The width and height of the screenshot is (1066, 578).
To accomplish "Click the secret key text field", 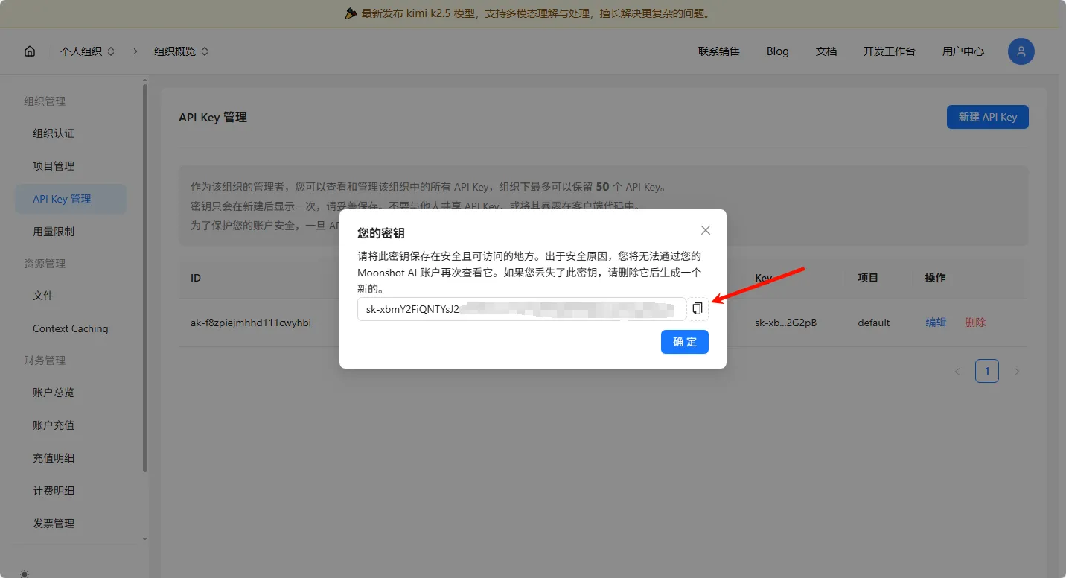I will (x=521, y=309).
